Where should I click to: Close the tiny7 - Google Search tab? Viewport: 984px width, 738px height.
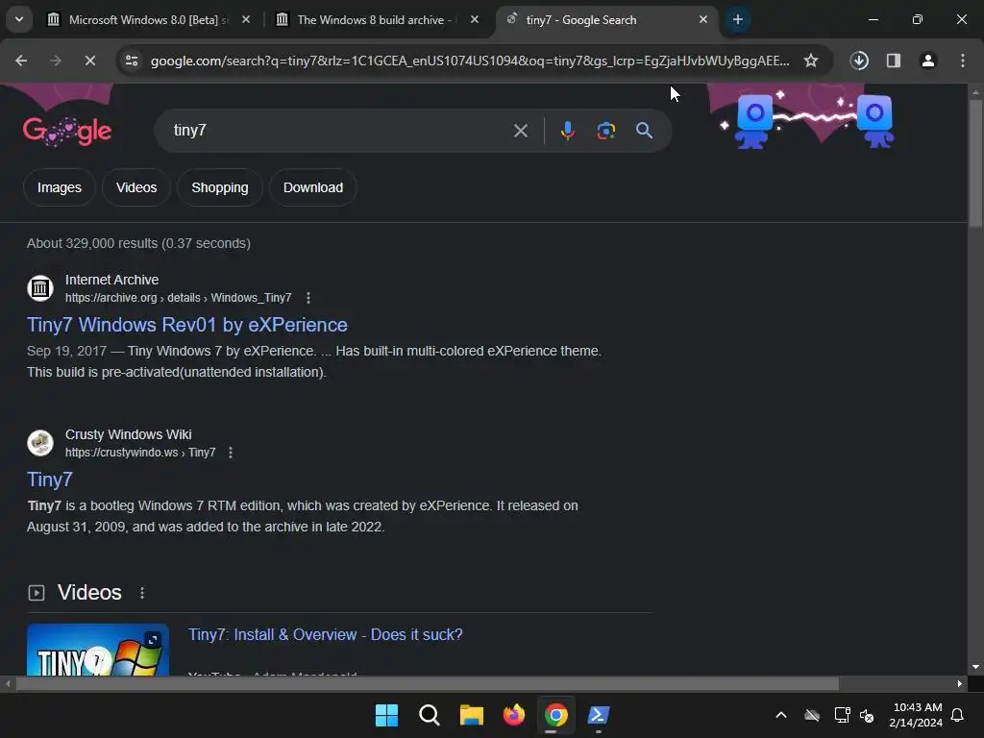(x=702, y=20)
